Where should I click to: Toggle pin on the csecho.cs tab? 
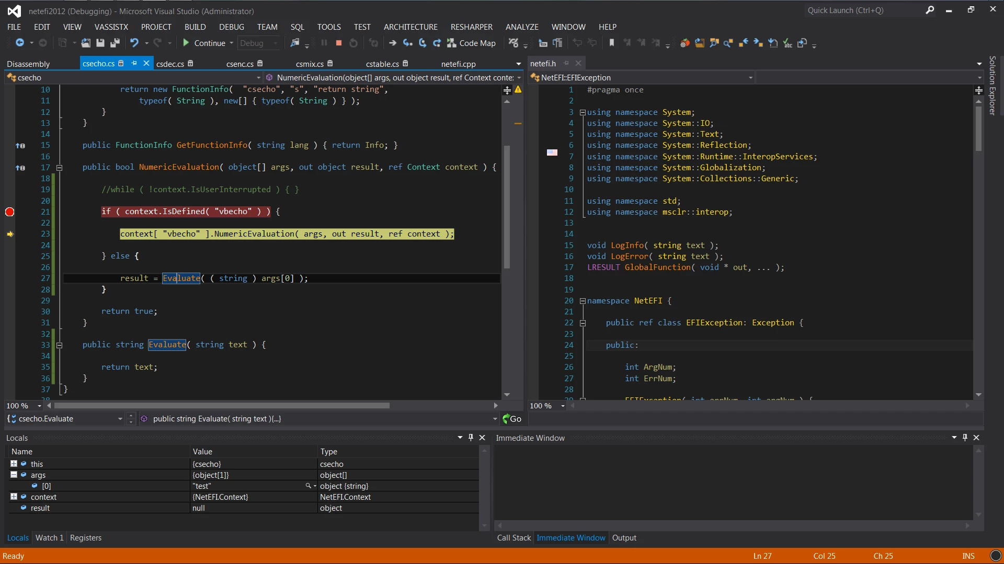134,63
